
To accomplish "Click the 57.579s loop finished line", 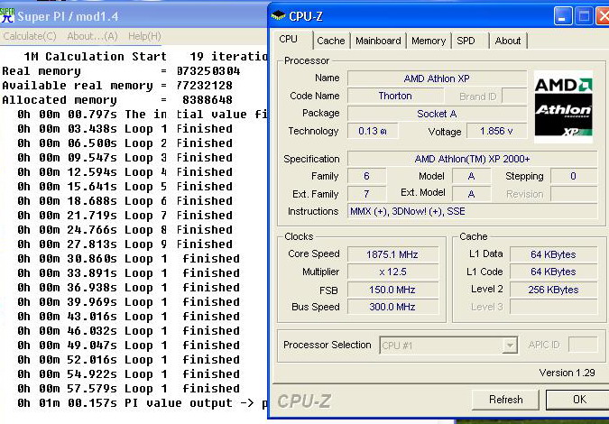I will (128, 388).
